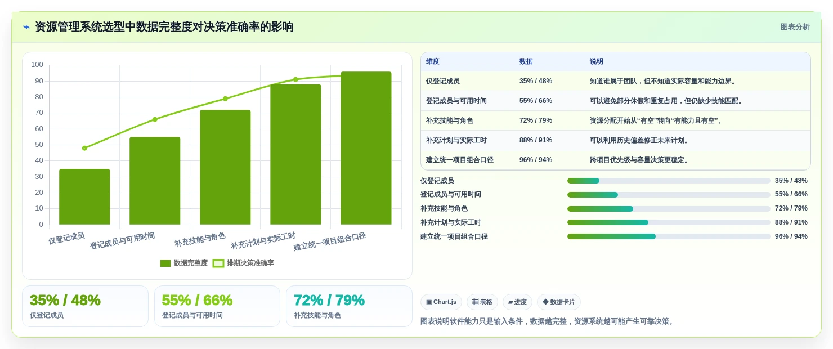
Task: Click the 数据 table column header
Action: [x=526, y=61]
